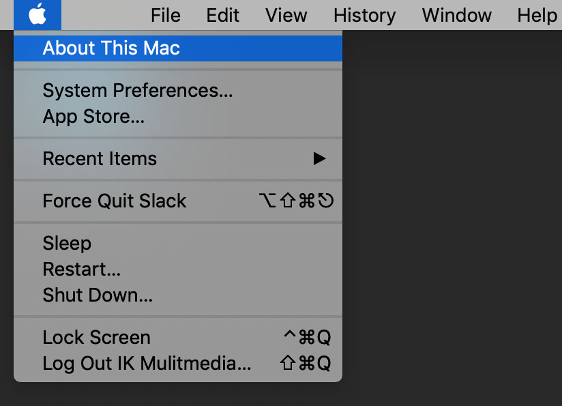Choose Force Quit Slack
562x406 pixels.
click(x=115, y=201)
